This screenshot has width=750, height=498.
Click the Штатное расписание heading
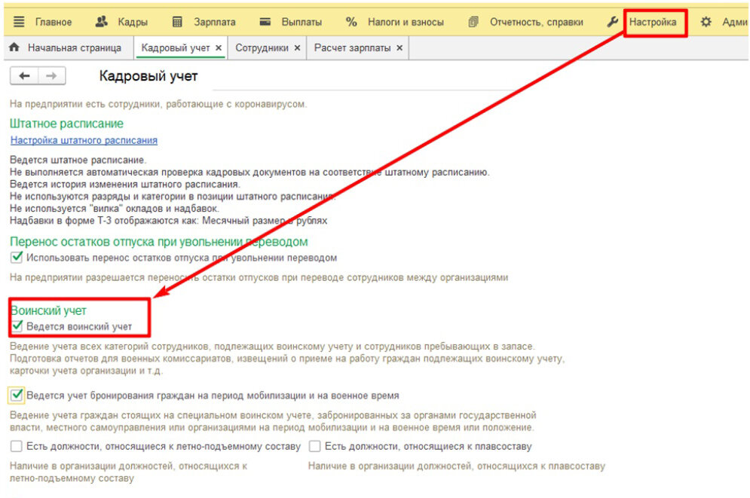[66, 124]
